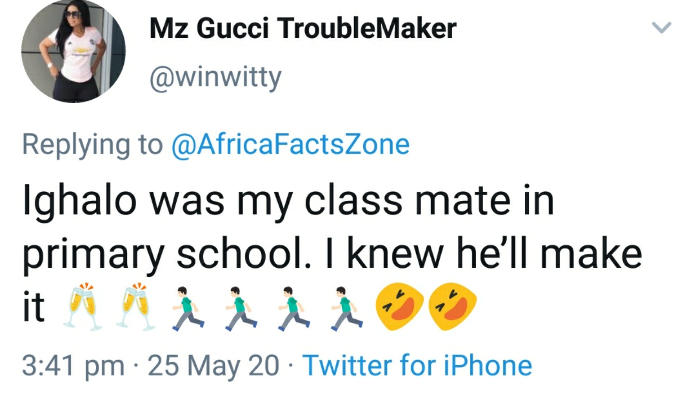Click the last laughing face emoji
The image size is (692, 399).
click(452, 306)
